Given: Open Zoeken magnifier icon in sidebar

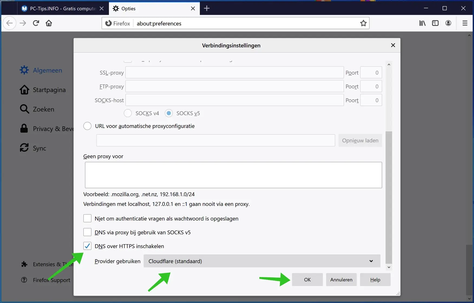Looking at the screenshot, I should 24,109.
